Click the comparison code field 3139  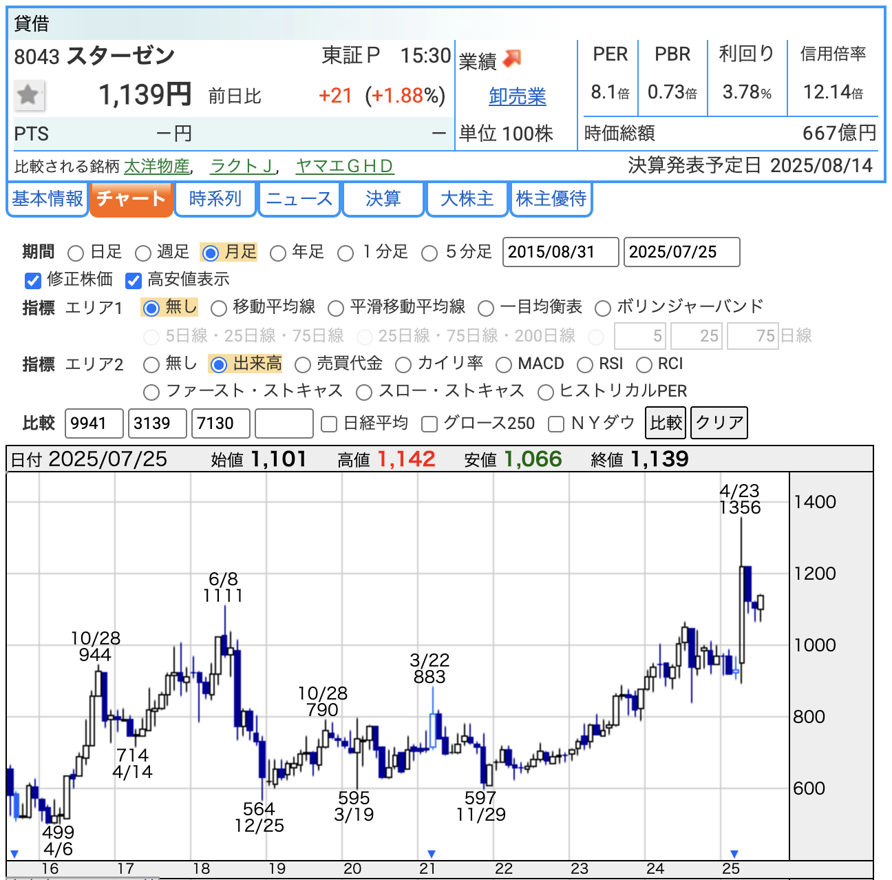click(x=158, y=423)
